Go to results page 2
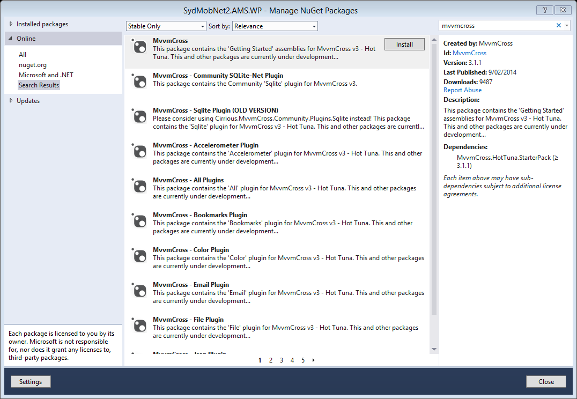Image resolution: width=577 pixels, height=399 pixels. click(271, 360)
